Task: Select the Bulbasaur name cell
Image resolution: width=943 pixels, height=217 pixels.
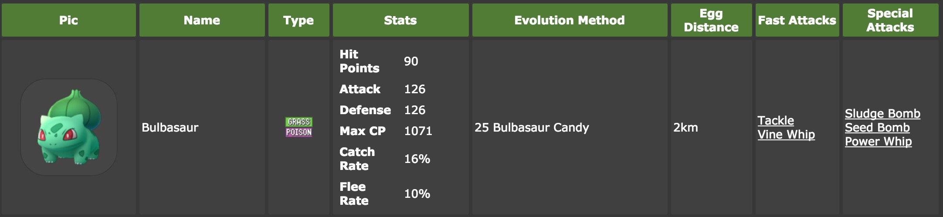Action: pos(202,127)
